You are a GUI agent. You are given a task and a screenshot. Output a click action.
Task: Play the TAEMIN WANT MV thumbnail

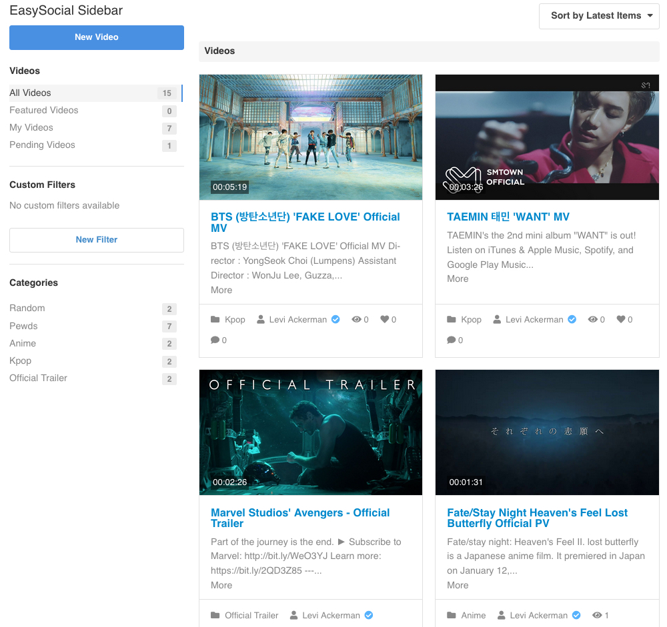[x=547, y=137]
